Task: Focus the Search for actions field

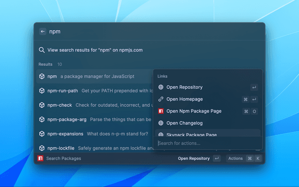Action: [x=206, y=143]
